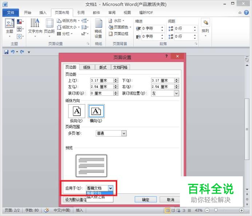Open Undo history dropdown arrow

17,52
